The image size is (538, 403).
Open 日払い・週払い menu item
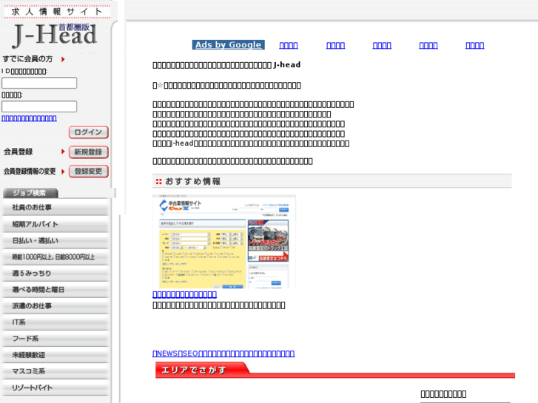pos(56,241)
